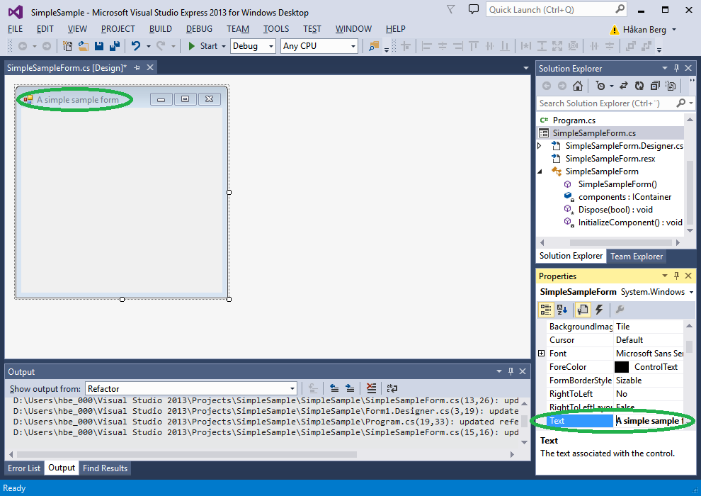
Task: Open Properties object selector dropdown
Action: tap(691, 292)
